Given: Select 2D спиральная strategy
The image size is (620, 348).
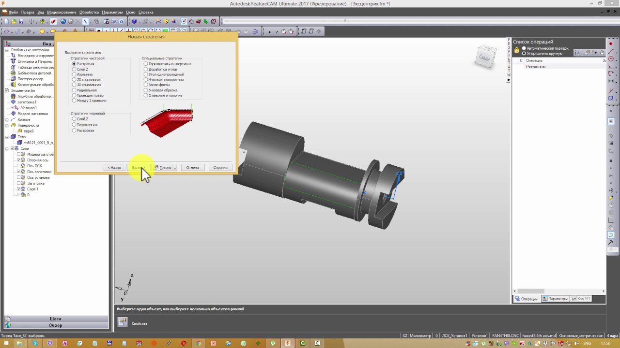Looking at the screenshot, I should click(x=74, y=80).
